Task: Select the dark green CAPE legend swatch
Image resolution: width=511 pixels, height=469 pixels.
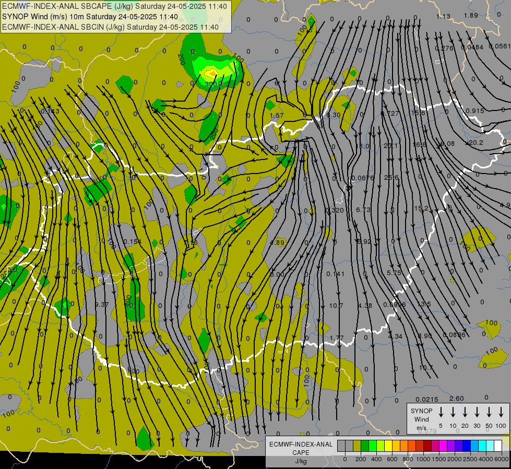Action: (365, 446)
